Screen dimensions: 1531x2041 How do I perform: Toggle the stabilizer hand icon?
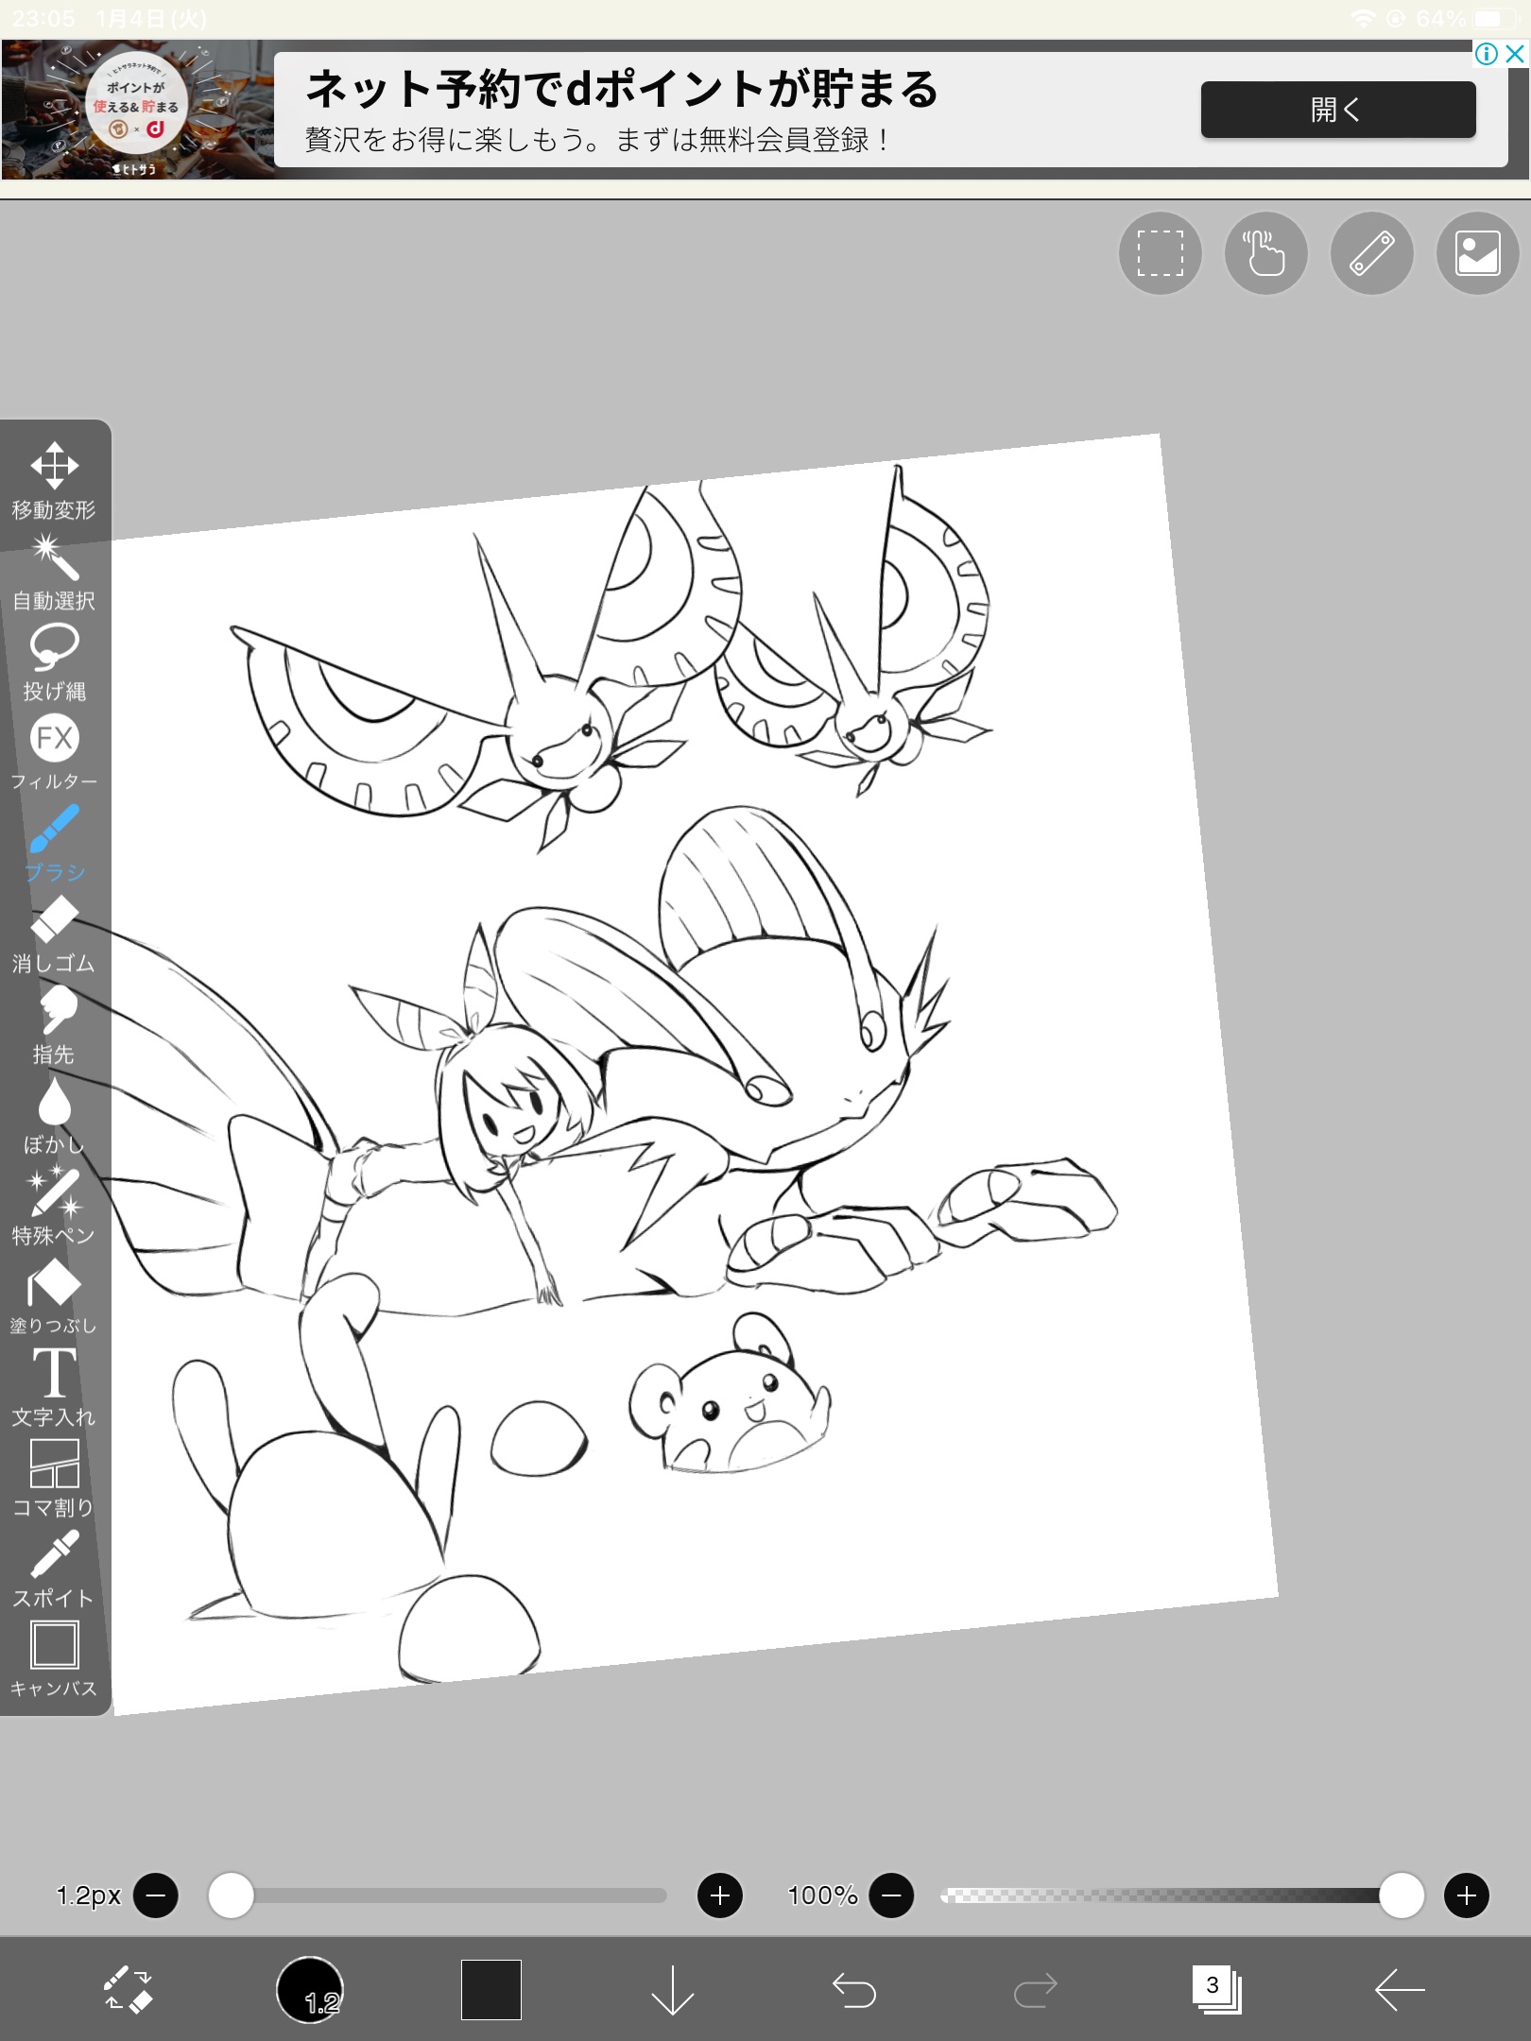(x=1265, y=253)
